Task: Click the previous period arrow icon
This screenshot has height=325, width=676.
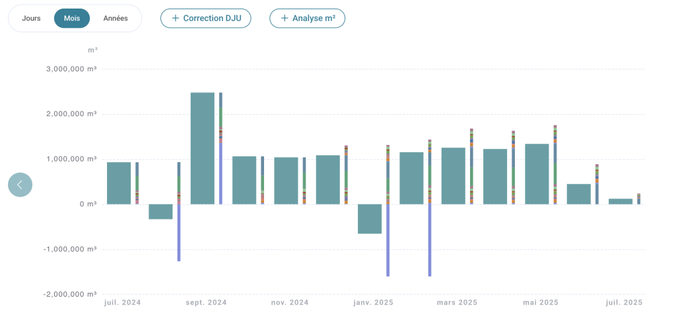Action: click(20, 185)
